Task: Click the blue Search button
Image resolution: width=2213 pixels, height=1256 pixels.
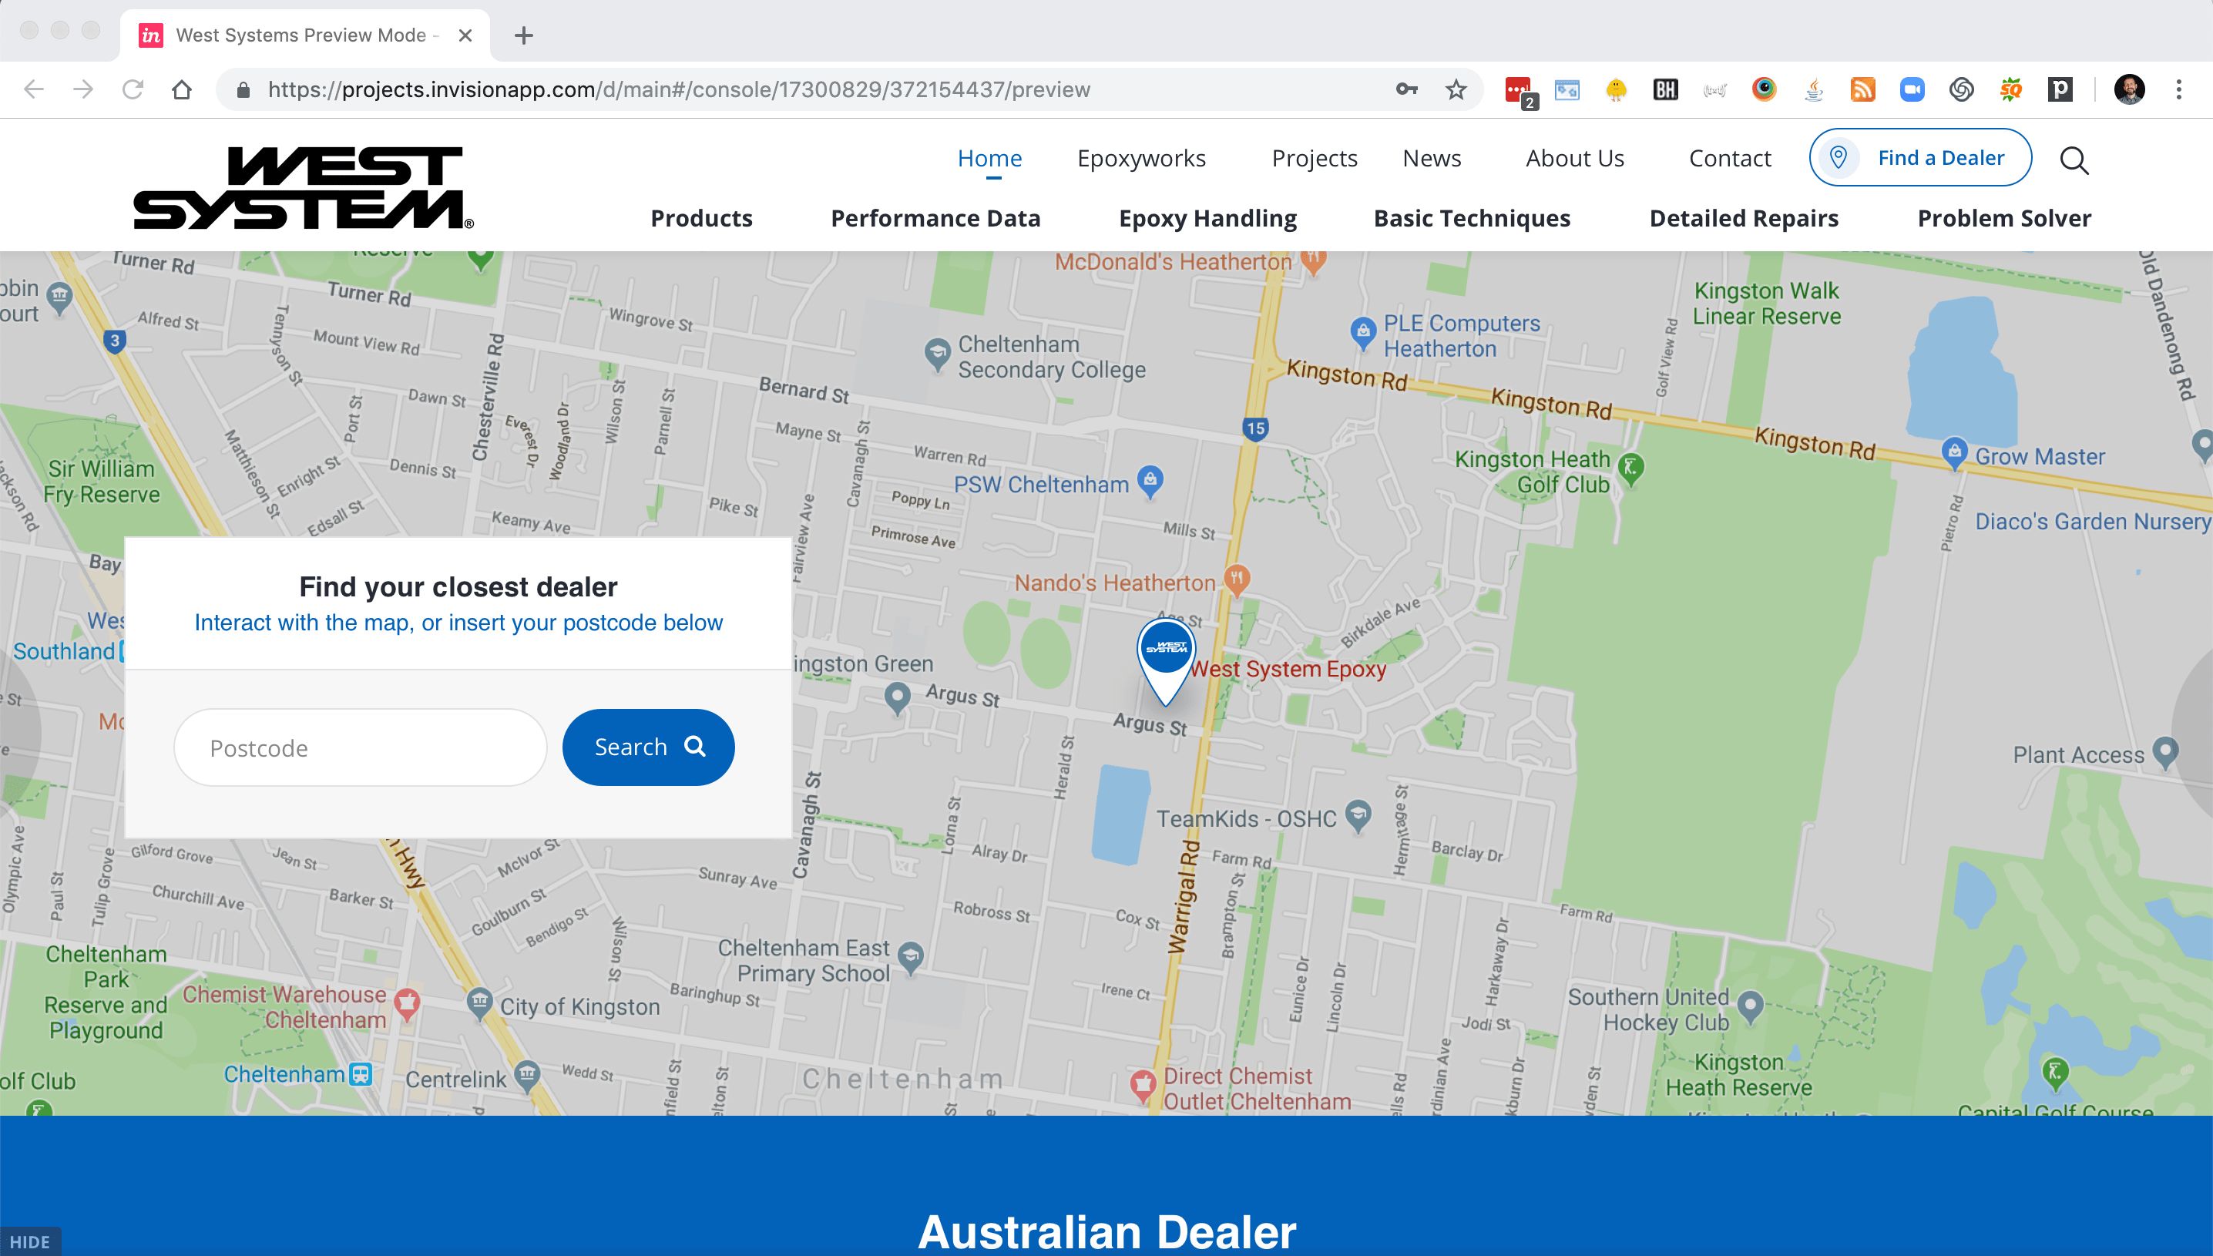Action: pyautogui.click(x=648, y=747)
